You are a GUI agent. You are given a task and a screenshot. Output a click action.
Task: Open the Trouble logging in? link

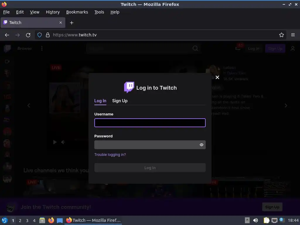[x=110, y=155]
